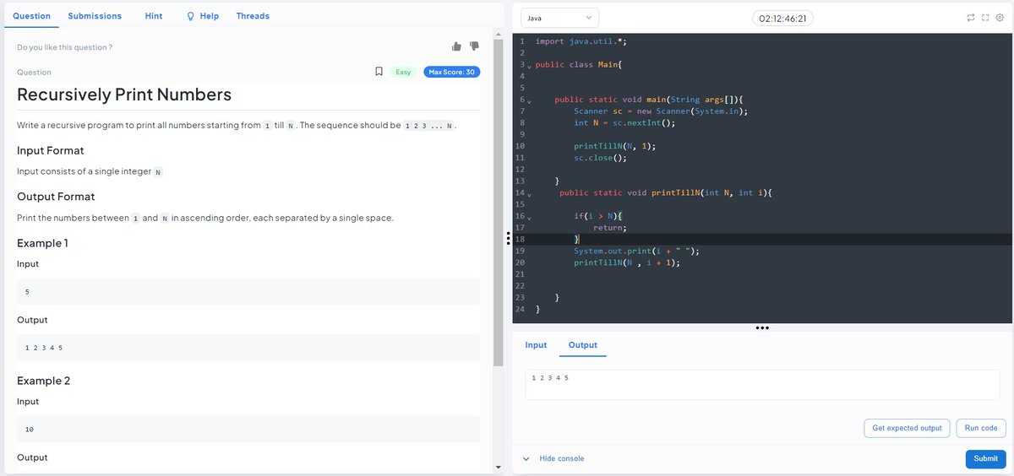Screen dimensions: 1014x476
Task: Collapse code fold at line 14
Action: coord(530,193)
